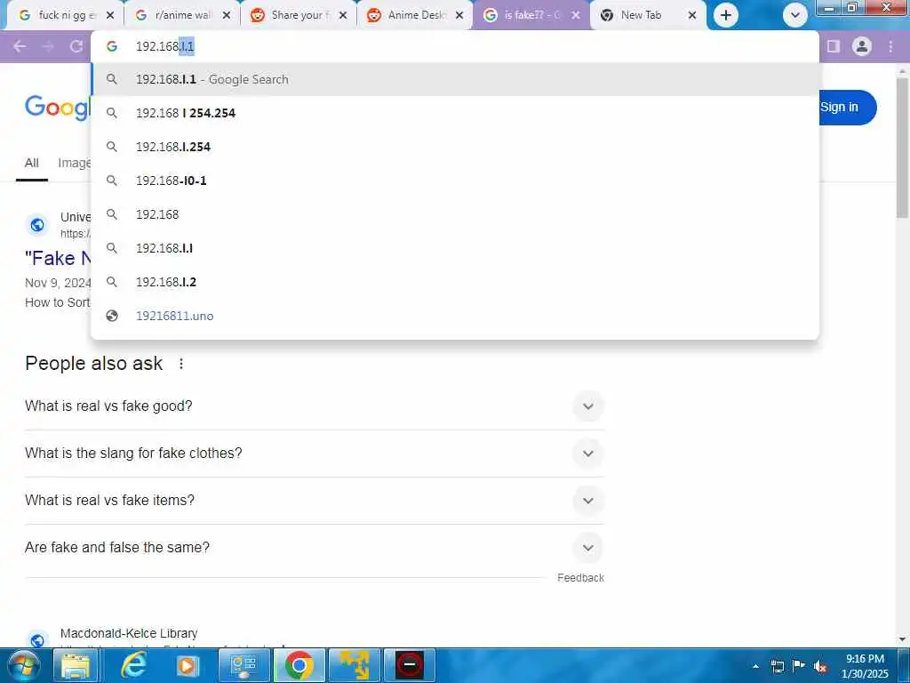Open the Macdonald-Kelce Library result

[x=129, y=633]
